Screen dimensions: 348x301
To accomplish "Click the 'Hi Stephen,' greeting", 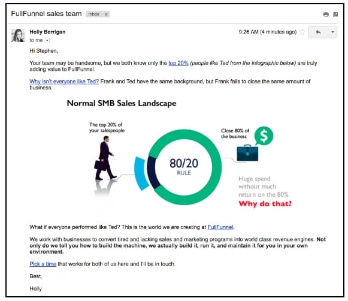I will pos(44,51).
